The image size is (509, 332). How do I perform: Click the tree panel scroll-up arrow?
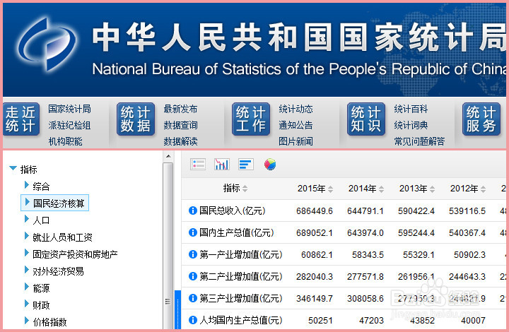168,156
